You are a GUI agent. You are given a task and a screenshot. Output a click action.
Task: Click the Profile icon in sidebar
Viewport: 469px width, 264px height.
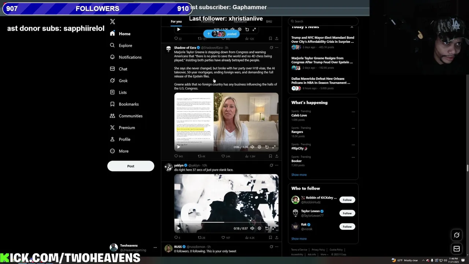tap(112, 139)
